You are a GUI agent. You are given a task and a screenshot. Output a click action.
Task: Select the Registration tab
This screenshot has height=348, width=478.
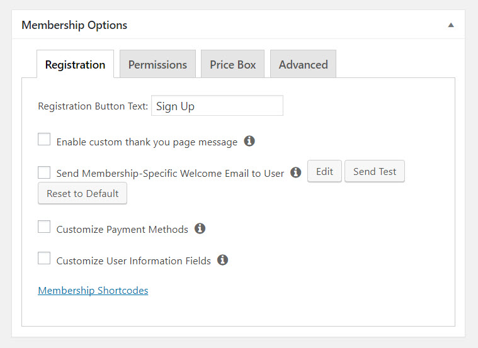click(x=76, y=64)
